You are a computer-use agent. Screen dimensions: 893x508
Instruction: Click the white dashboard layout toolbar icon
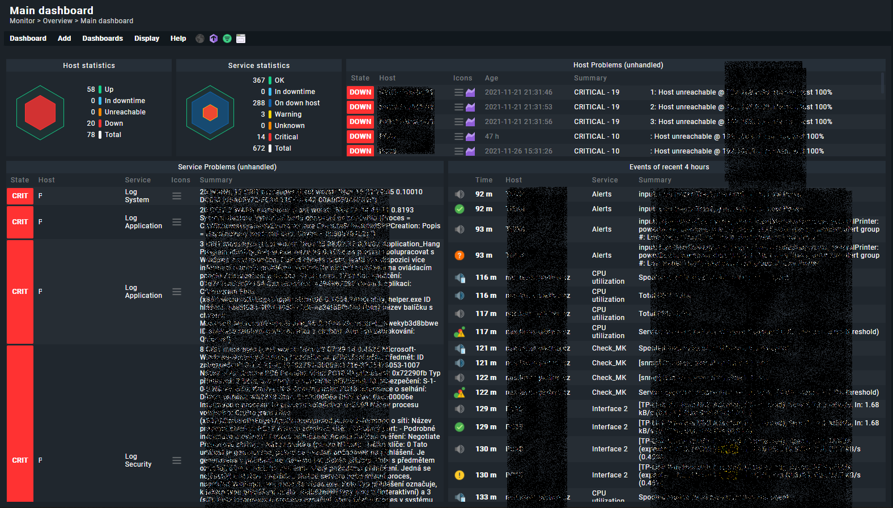(241, 39)
